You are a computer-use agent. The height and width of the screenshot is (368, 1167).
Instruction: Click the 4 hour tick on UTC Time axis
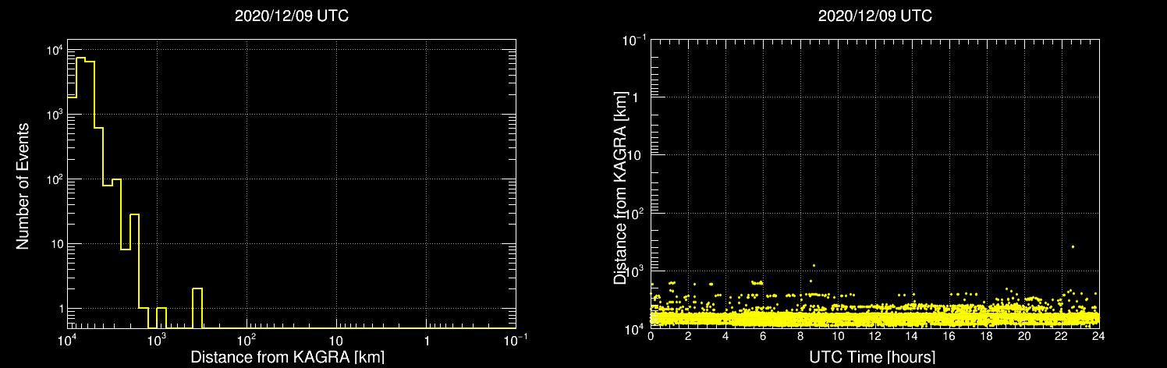(725, 338)
